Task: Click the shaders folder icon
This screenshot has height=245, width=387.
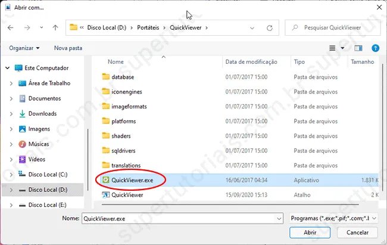Action: [x=105, y=136]
